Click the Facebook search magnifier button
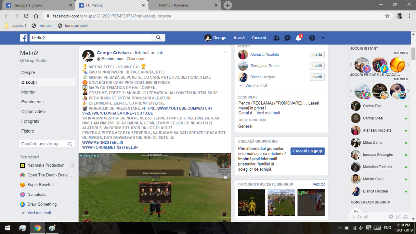Image resolution: width=416 pixels, height=234 pixels. click(158, 38)
